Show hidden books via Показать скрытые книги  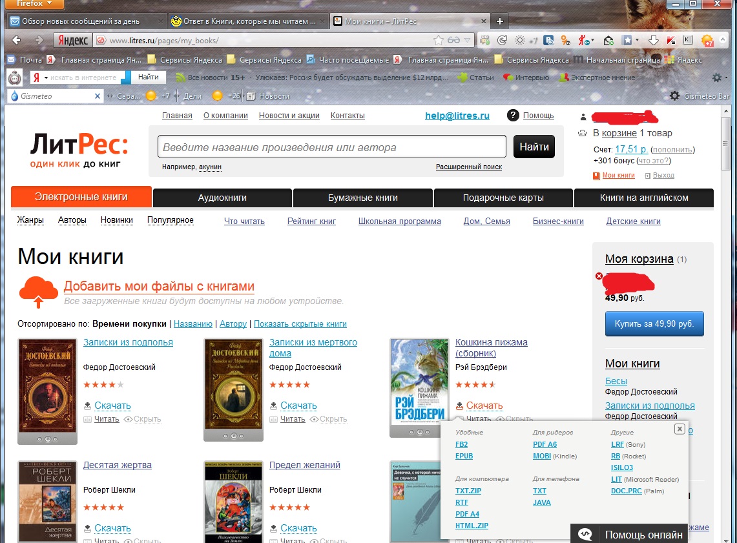pyautogui.click(x=300, y=323)
